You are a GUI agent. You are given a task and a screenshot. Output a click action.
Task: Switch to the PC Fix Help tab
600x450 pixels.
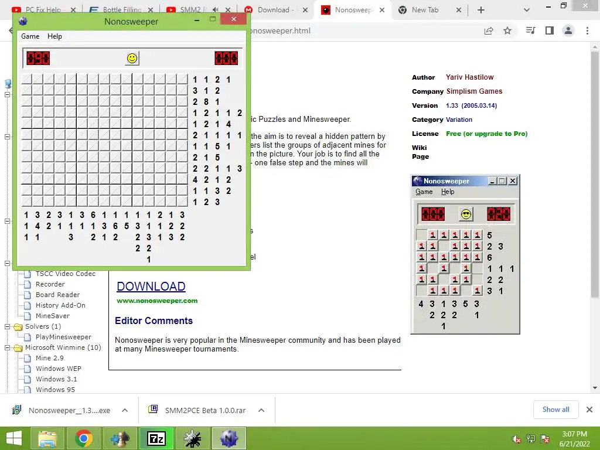43,10
